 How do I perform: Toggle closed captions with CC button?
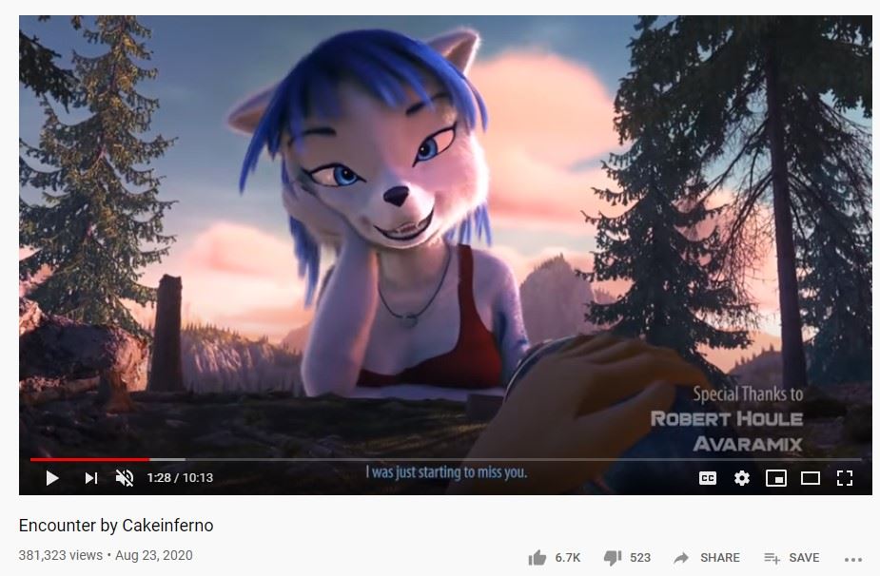[x=708, y=478]
